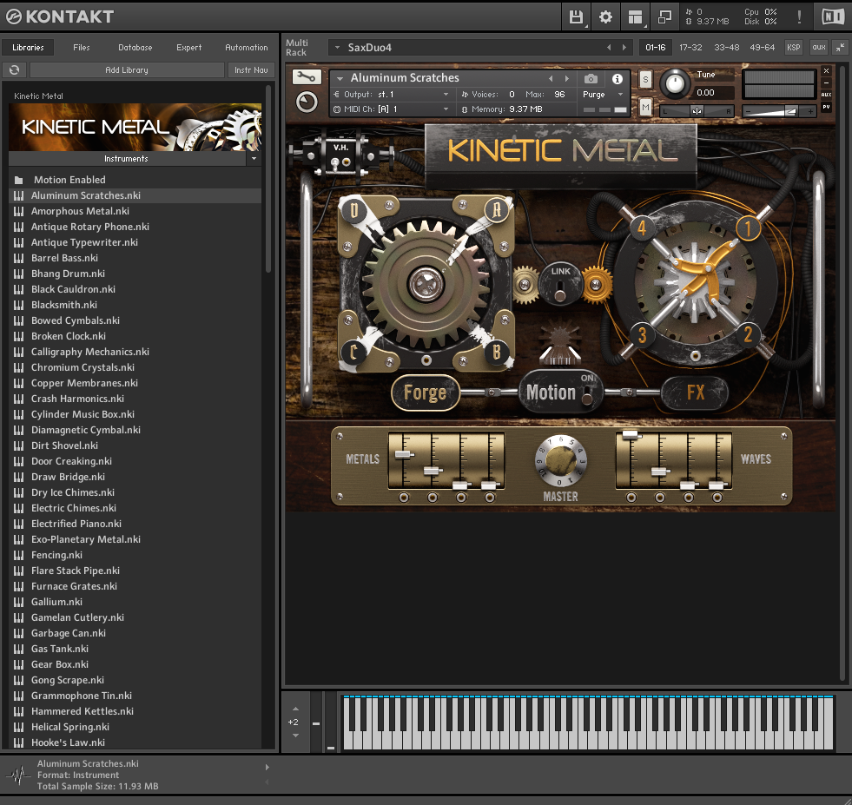
Task: Shift keyboard octave up arrow
Action: tap(295, 709)
